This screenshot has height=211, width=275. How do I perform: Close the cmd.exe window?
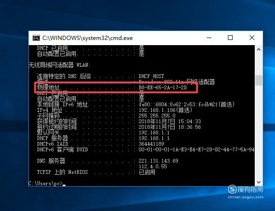click(252, 38)
